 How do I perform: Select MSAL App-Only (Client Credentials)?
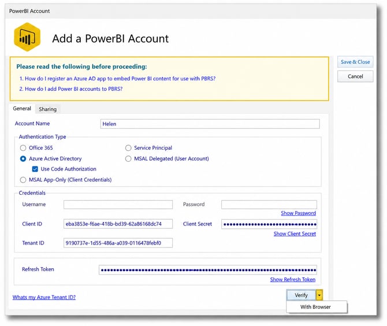click(x=23, y=180)
